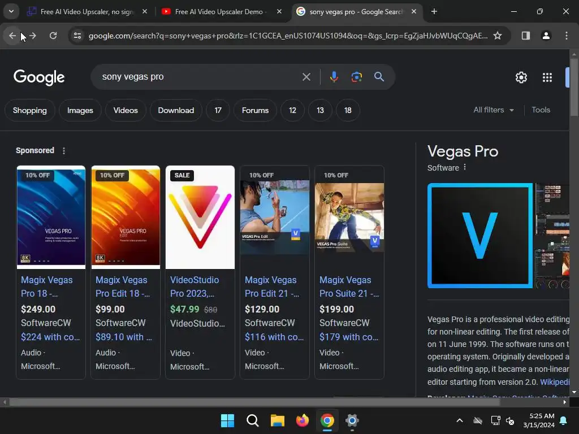Image resolution: width=579 pixels, height=434 pixels.
Task: Open the Google apps grid
Action: tap(547, 77)
